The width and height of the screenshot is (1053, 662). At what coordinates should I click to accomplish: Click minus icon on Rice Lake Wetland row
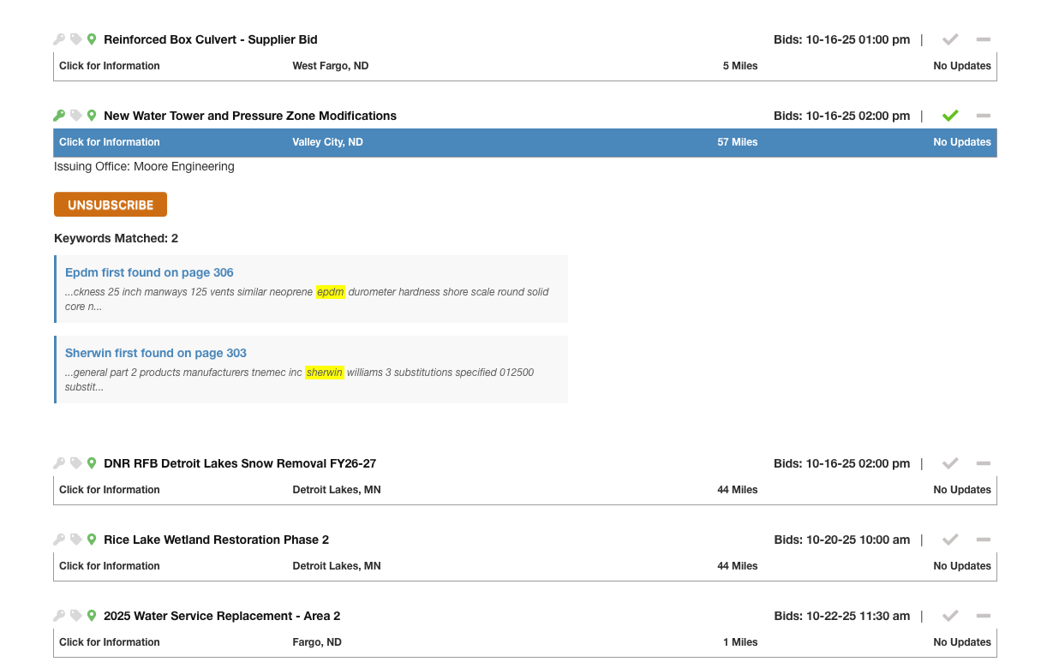pyautogui.click(x=983, y=540)
